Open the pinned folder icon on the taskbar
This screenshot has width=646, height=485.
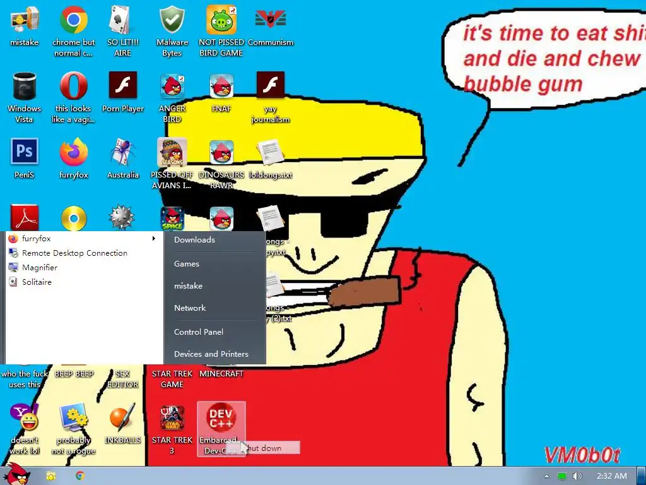pyautogui.click(x=50, y=476)
